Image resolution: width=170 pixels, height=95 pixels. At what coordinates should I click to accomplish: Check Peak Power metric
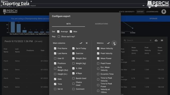[x=98, y=63]
